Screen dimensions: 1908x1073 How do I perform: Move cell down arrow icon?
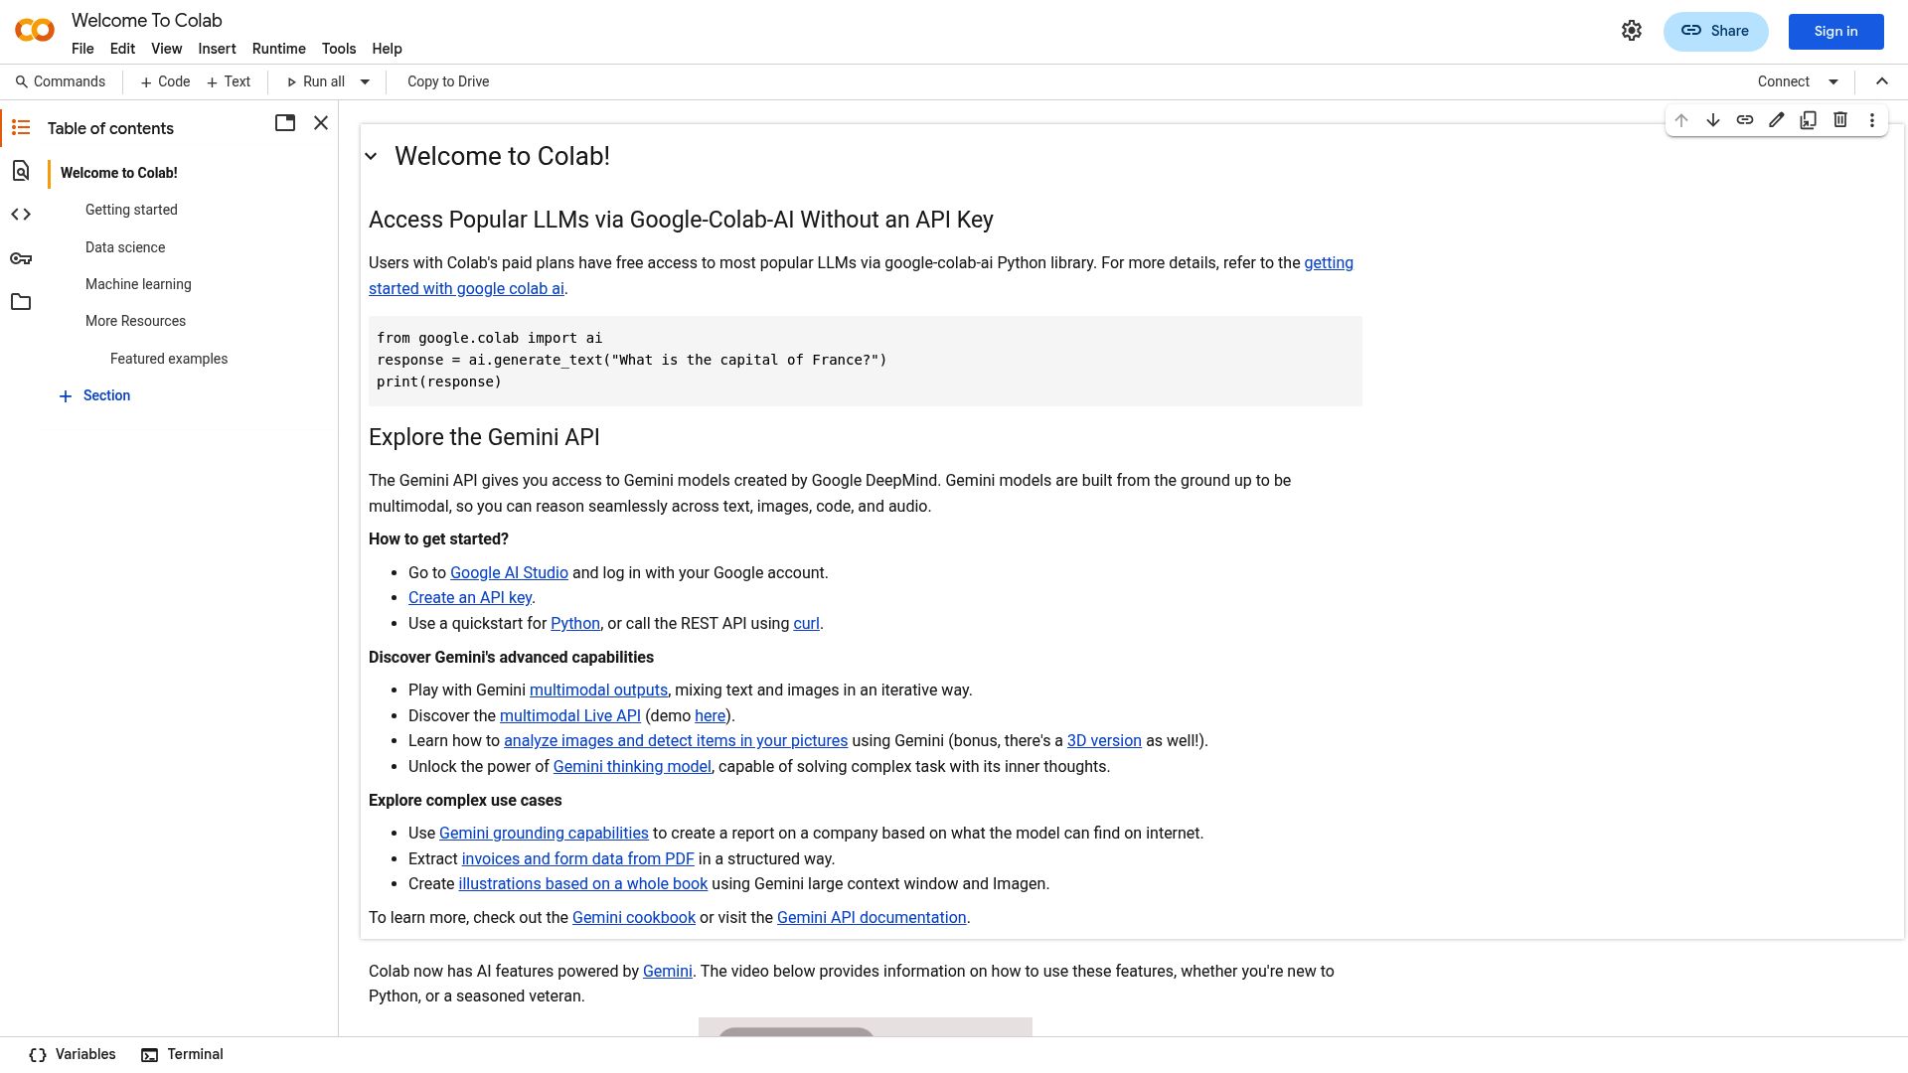1713,120
